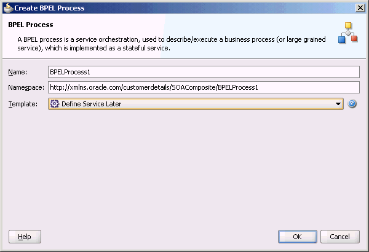The height and width of the screenshot is (252, 369).
Task: Click the Create BPEL Process title bar text
Action: click(x=49, y=8)
